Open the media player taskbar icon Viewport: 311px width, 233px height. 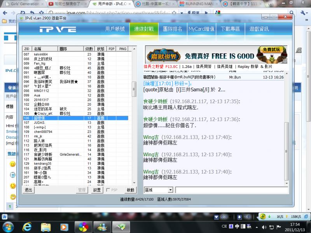click(x=64, y=227)
